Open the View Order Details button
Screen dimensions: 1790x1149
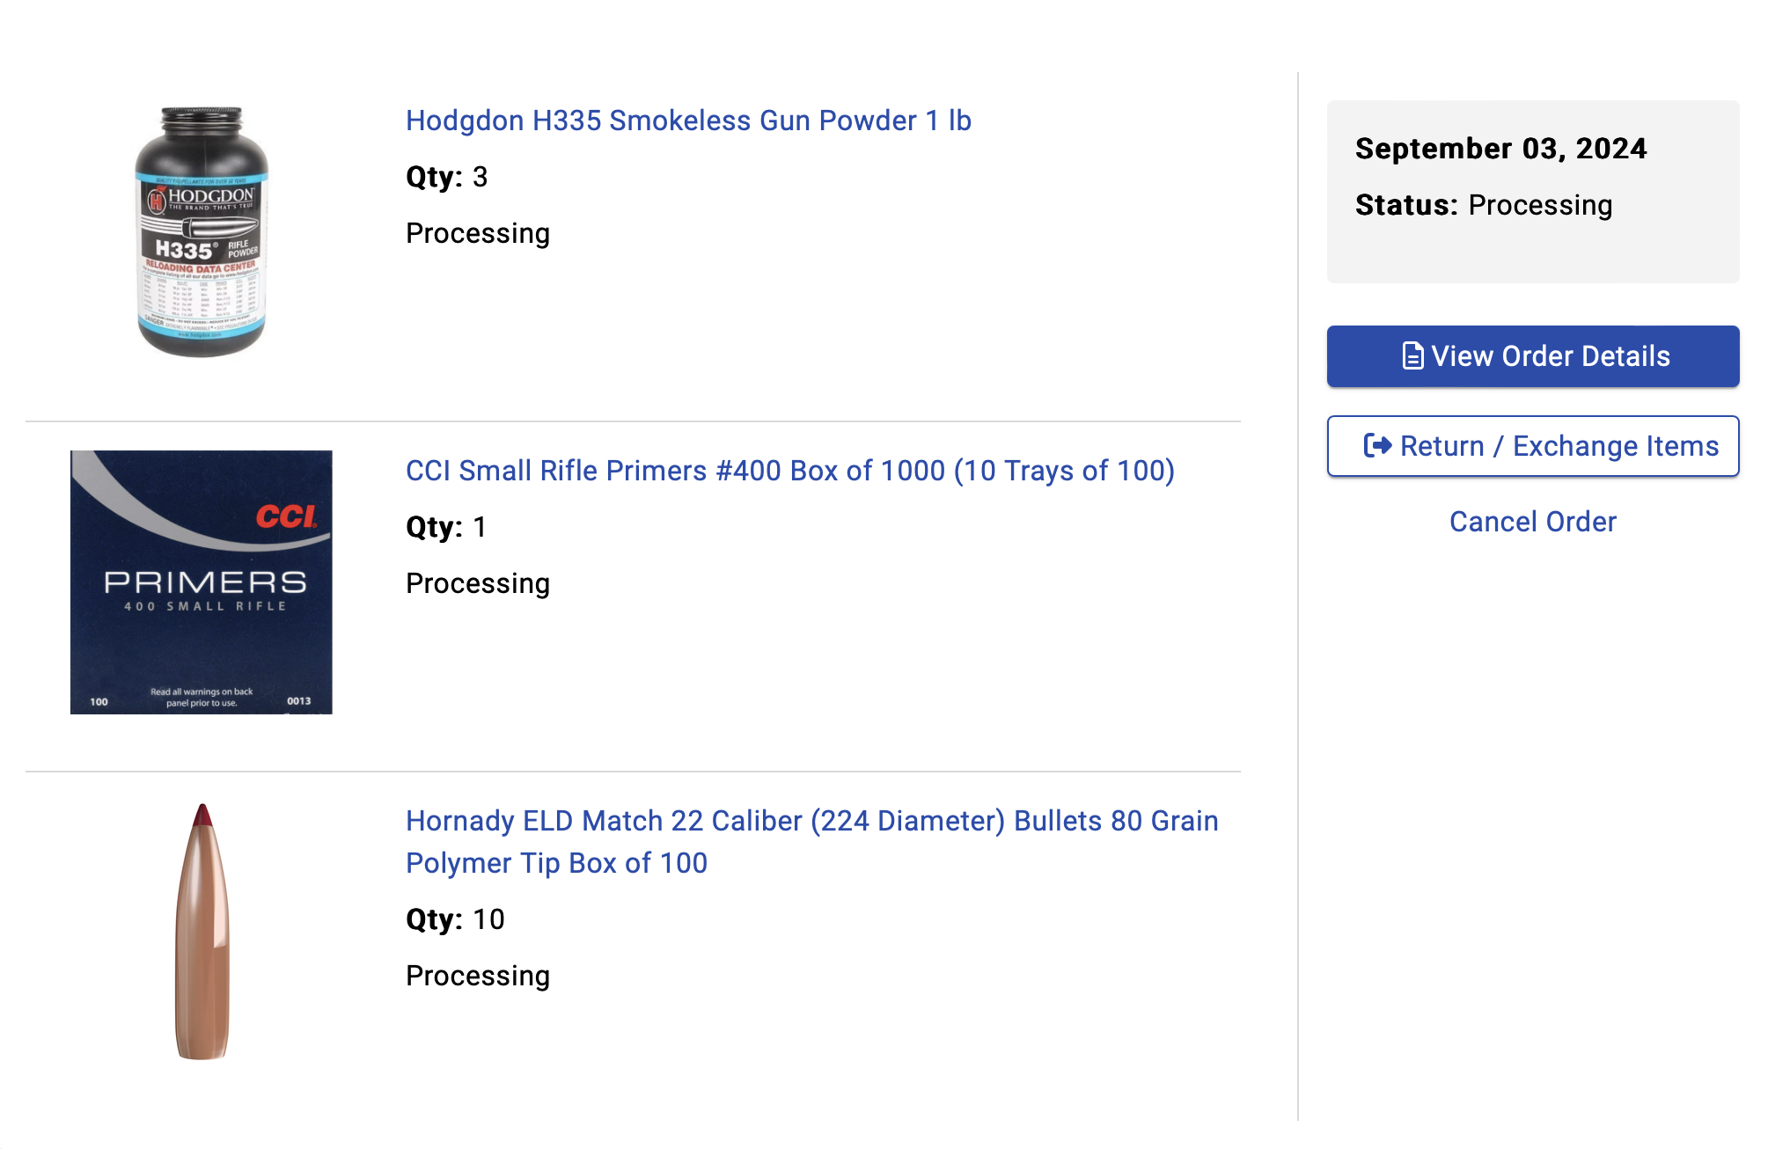[1532, 356]
